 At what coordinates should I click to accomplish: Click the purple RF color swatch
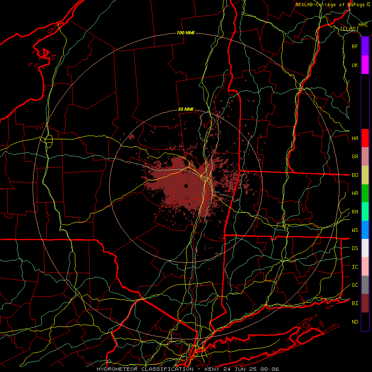click(x=365, y=46)
